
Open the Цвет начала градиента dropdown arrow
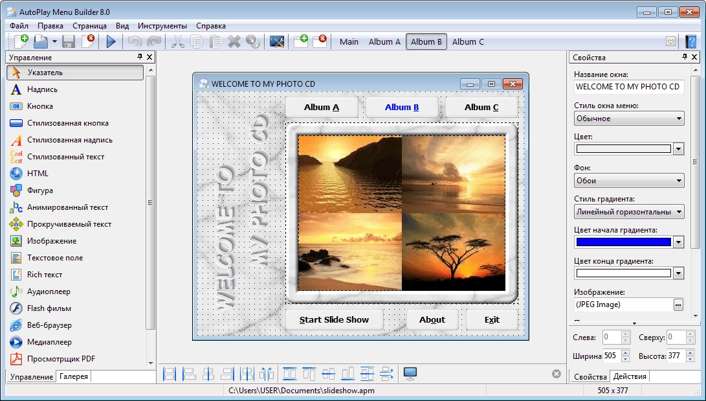click(679, 242)
